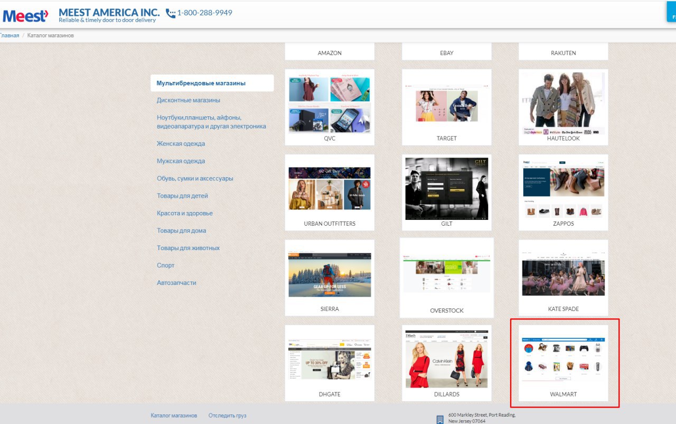Open the Kate Spade store thumbnail
676x424 pixels.
pyautogui.click(x=564, y=273)
